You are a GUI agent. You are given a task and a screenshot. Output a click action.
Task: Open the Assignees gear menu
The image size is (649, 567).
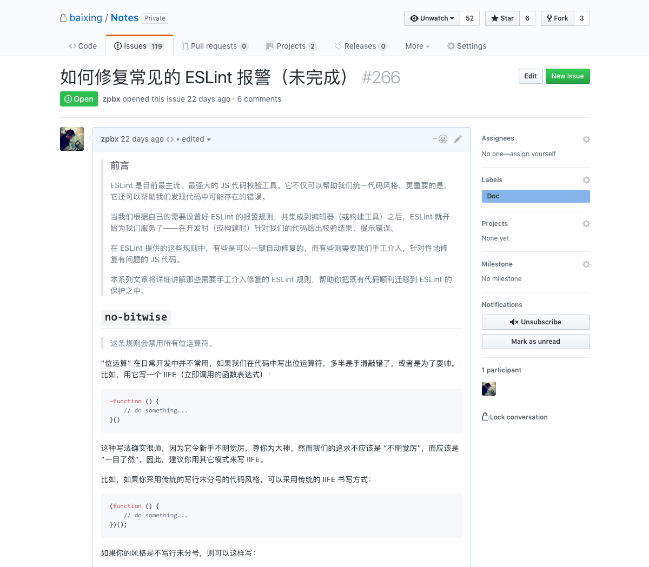(x=586, y=139)
